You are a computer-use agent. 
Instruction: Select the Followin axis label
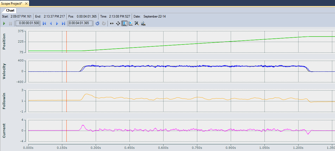click(x=4, y=101)
